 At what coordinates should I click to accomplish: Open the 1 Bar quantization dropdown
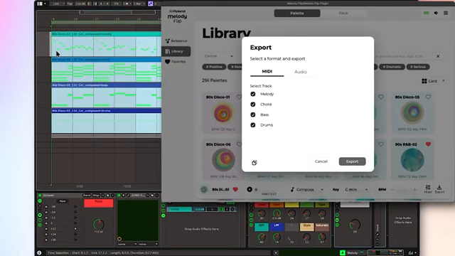pos(139,4)
